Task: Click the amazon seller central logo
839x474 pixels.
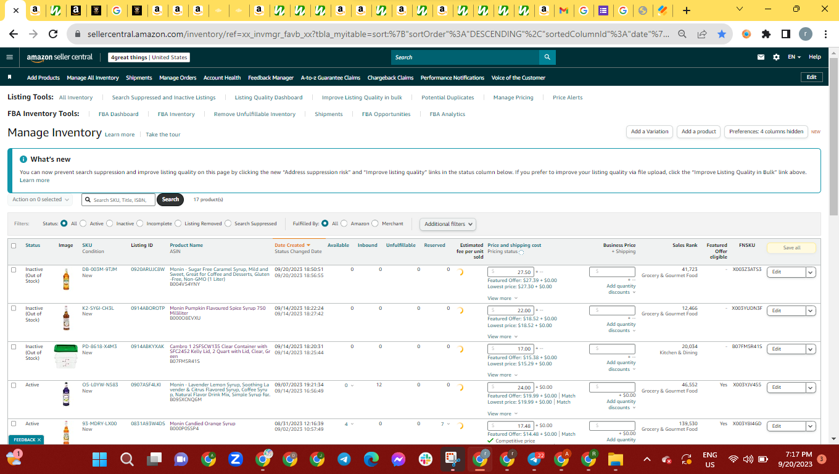Action: tap(60, 57)
